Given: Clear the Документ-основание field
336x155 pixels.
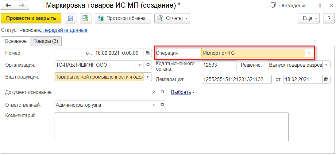Looking at the screenshot, I should click(x=154, y=92).
